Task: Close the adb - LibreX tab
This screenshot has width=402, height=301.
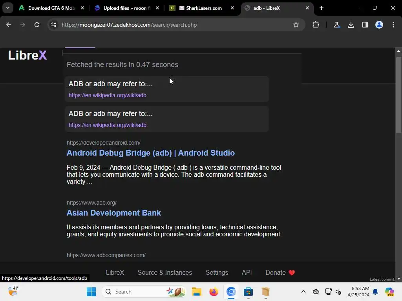Action: tap(307, 8)
